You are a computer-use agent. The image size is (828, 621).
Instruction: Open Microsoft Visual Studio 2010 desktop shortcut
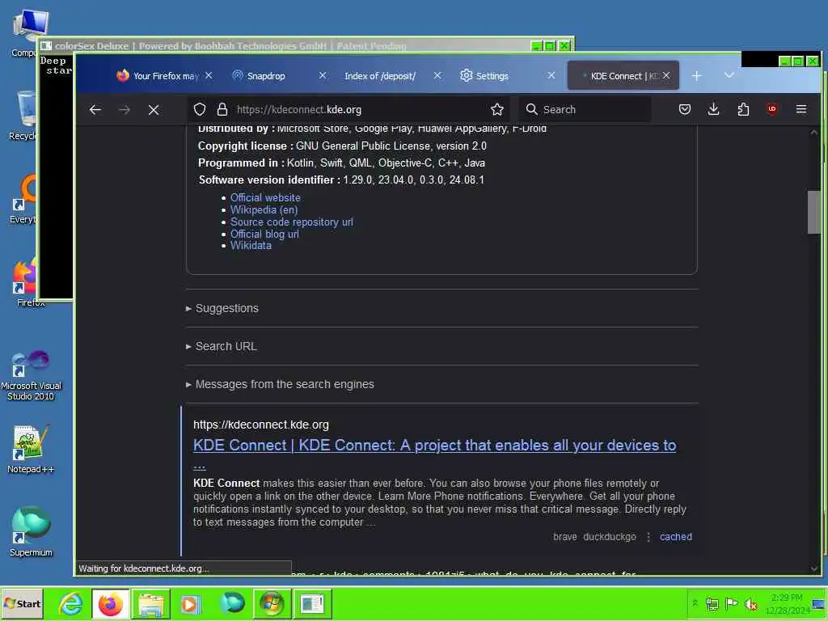[31, 376]
